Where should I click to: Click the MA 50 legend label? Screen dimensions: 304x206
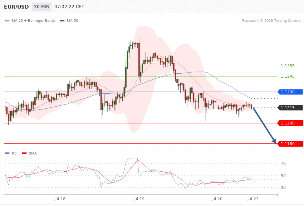click(x=72, y=20)
